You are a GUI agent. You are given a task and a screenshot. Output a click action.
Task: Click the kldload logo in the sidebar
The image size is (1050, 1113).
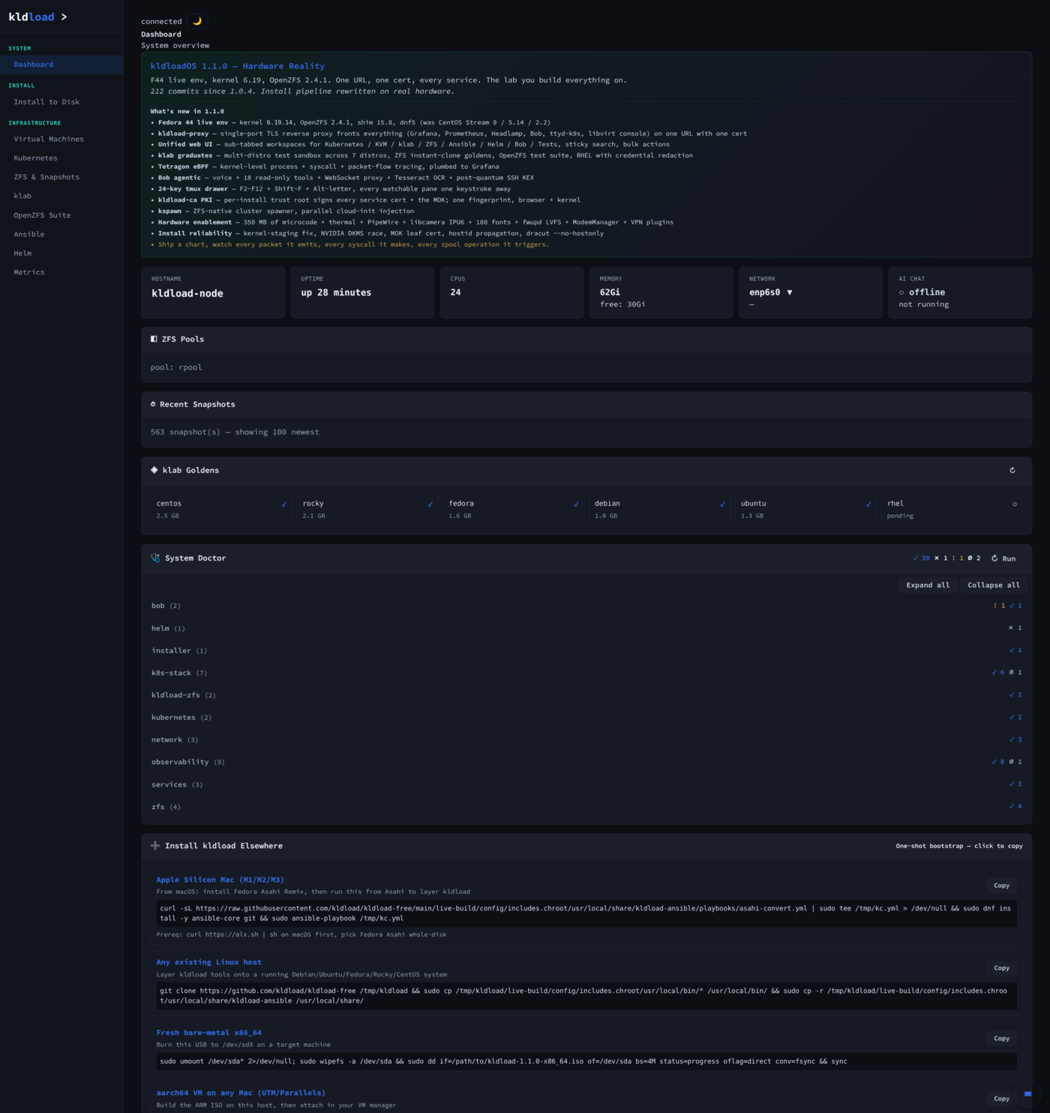(x=37, y=17)
